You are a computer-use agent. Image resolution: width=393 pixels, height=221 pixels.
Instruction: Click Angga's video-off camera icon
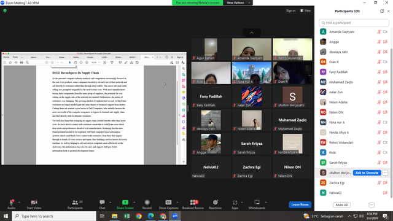[x=385, y=42]
